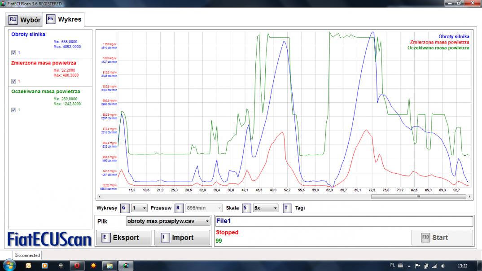482x271 pixels.
Task: Click the Zmierzona masa powietrza chart legend entry
Action: pos(439,42)
